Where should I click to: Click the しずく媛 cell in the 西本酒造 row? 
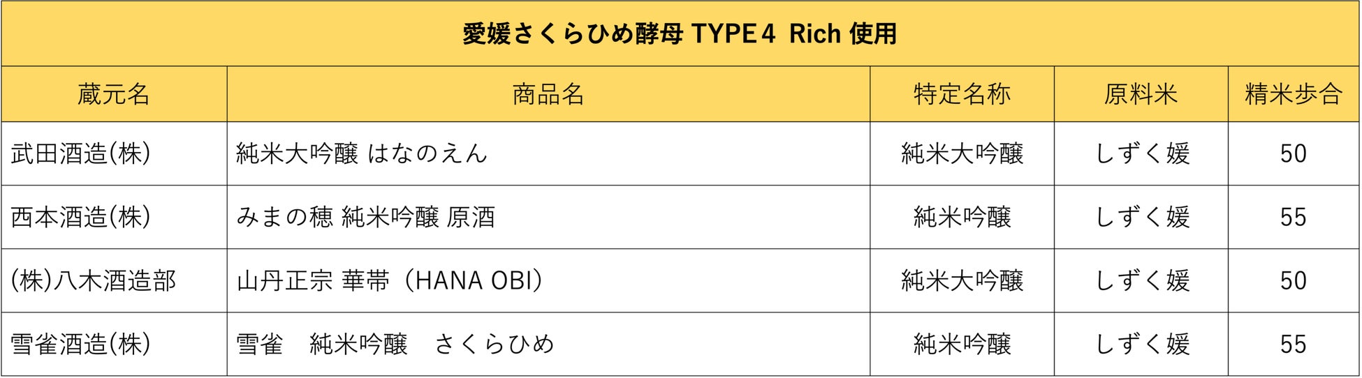[1141, 217]
